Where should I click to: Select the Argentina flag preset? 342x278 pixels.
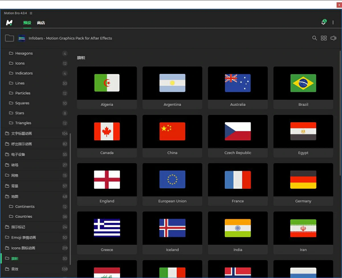pyautogui.click(x=172, y=88)
